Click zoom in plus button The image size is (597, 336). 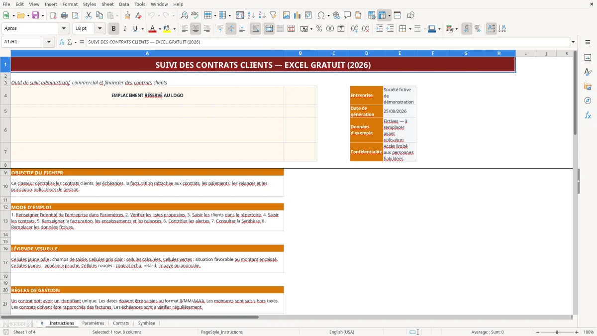pyautogui.click(x=577, y=332)
